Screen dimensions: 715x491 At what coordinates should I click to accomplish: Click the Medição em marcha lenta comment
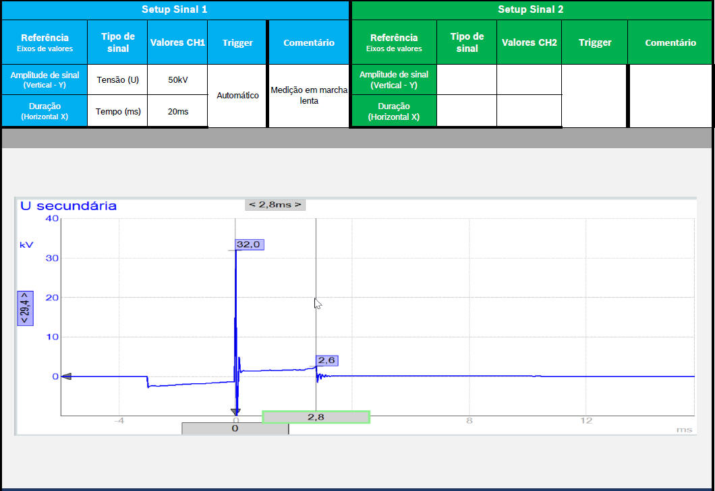[308, 96]
